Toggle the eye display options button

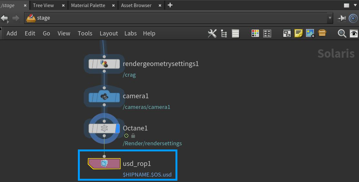(x=354, y=34)
